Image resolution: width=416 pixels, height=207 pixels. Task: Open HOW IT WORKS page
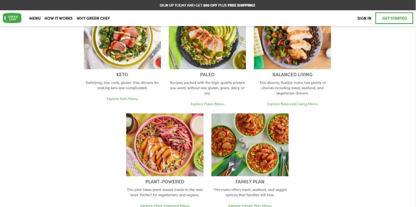[58, 18]
